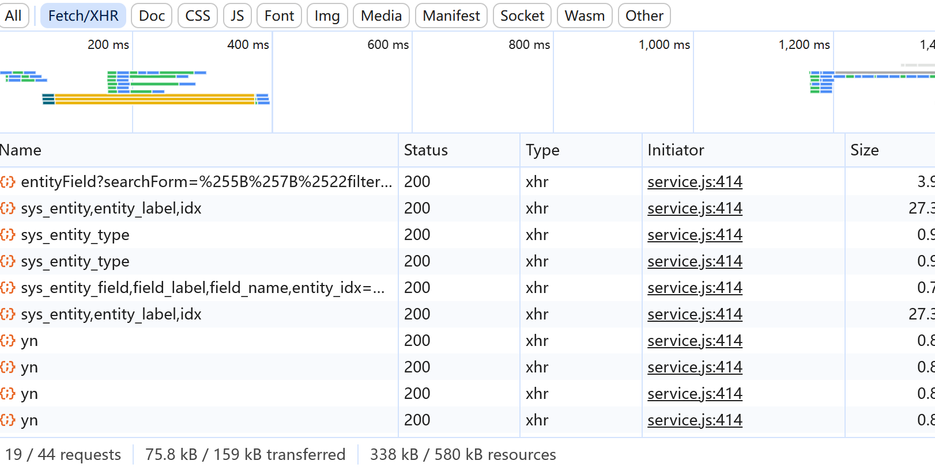The image size is (935, 468).
Task: Toggle the Fetch/XHR filter chip
Action: point(83,16)
